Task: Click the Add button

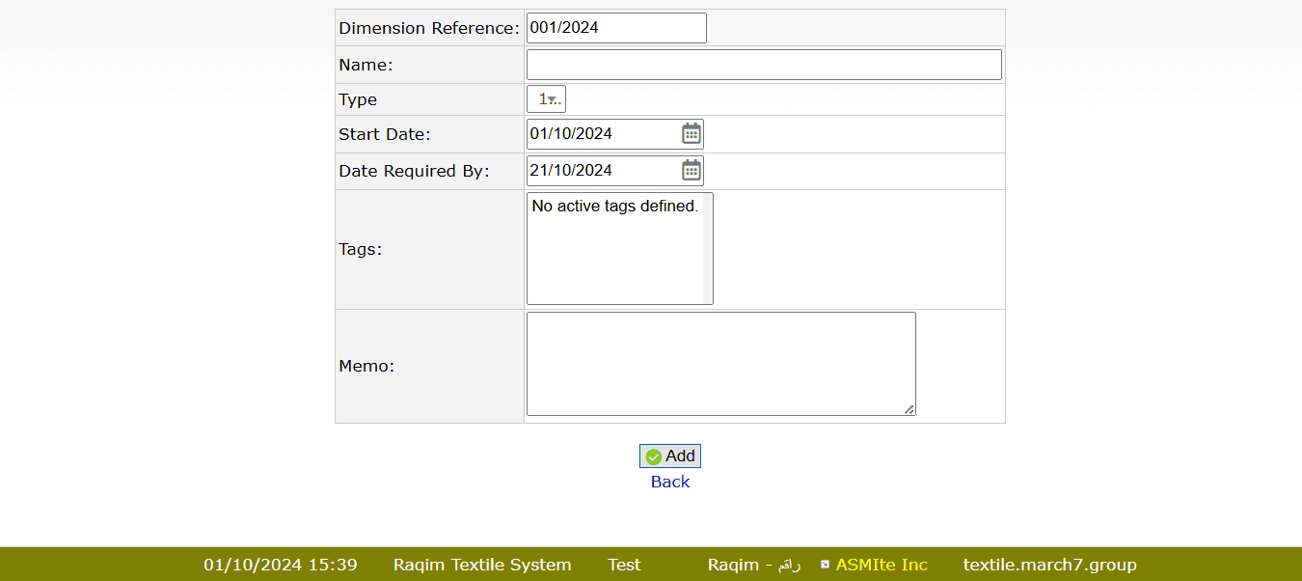Action: click(670, 456)
